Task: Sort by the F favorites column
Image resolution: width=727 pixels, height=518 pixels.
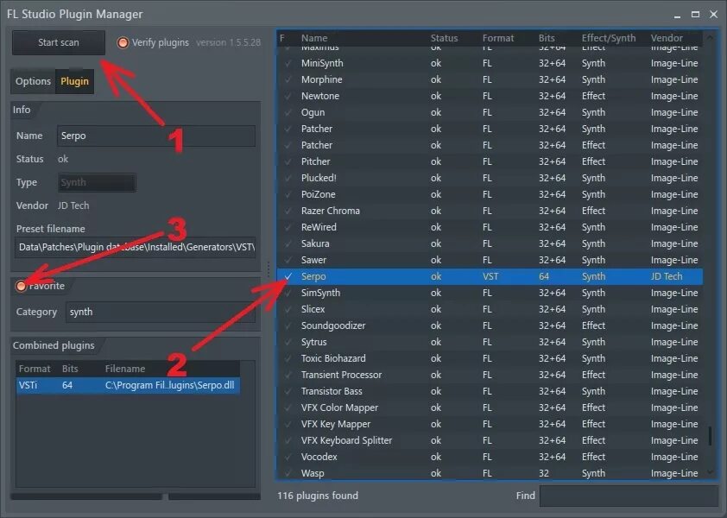Action: click(x=281, y=38)
